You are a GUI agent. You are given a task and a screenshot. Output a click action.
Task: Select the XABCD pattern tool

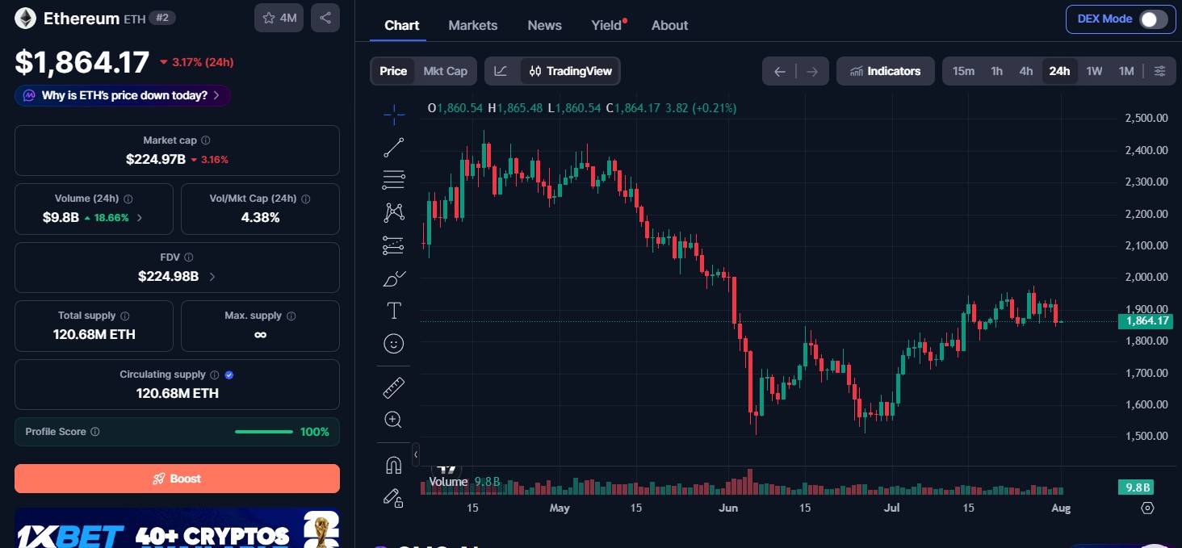394,212
